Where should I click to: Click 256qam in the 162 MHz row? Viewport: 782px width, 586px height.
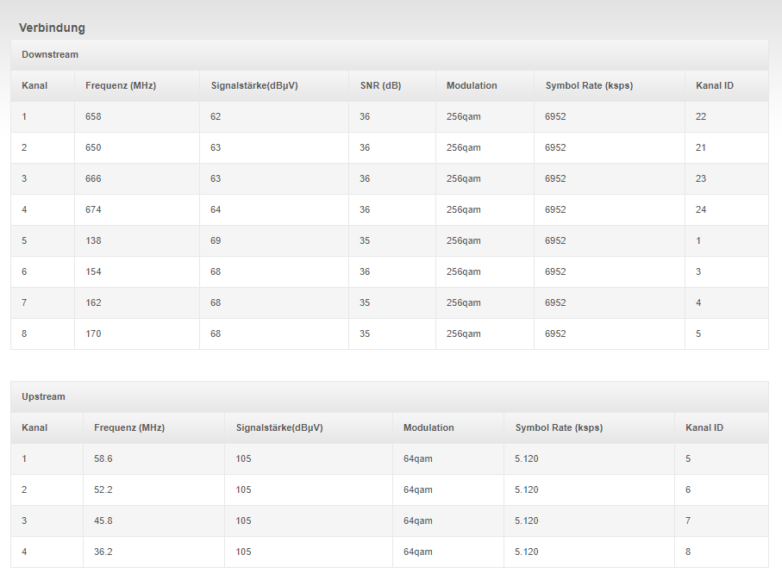463,302
